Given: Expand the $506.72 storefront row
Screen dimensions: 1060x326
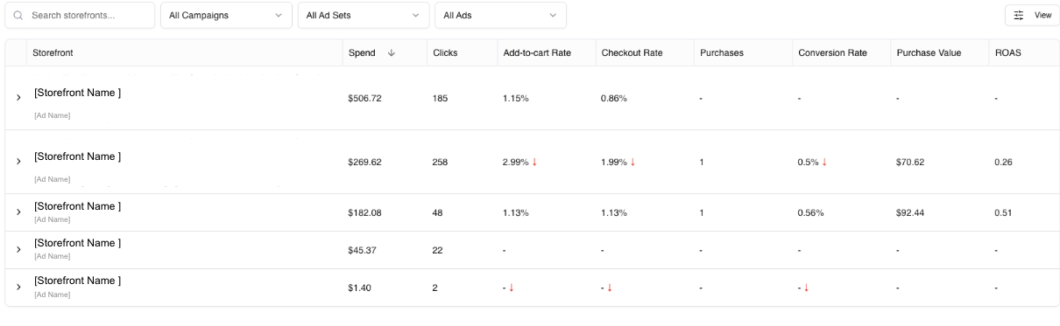Looking at the screenshot, I should [18, 98].
